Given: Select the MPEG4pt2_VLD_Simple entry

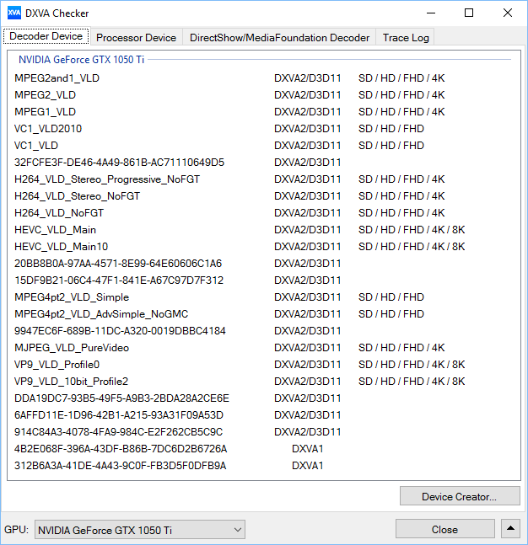Looking at the screenshot, I should point(72,297).
